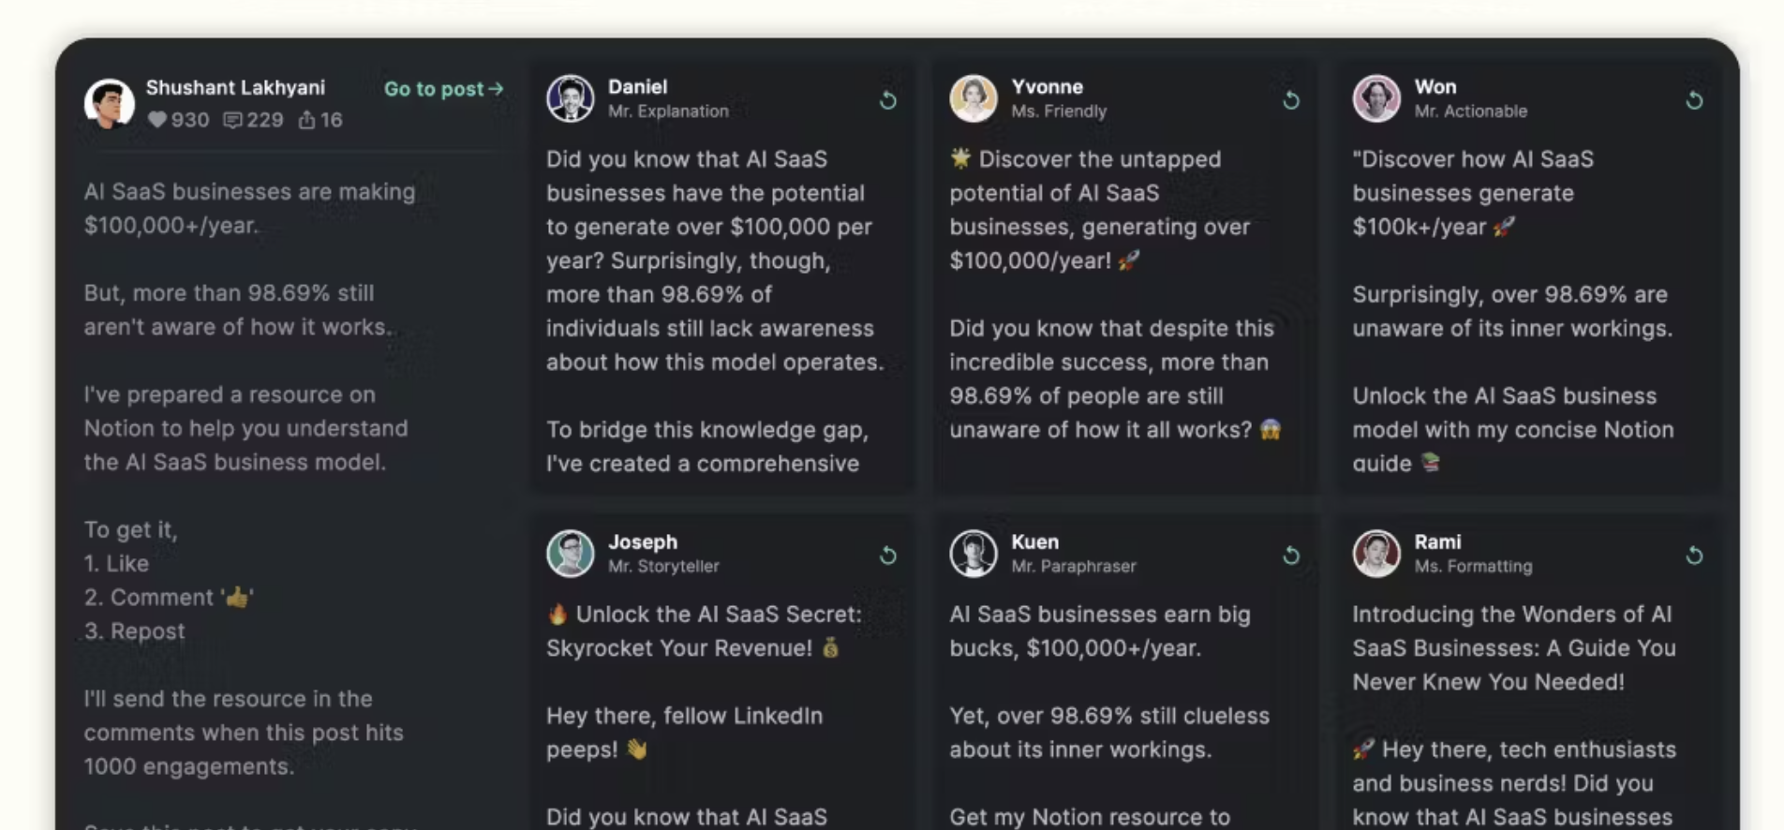The image size is (1784, 830).
Task: Click Yvonne's avatar picture
Action: pos(974,98)
